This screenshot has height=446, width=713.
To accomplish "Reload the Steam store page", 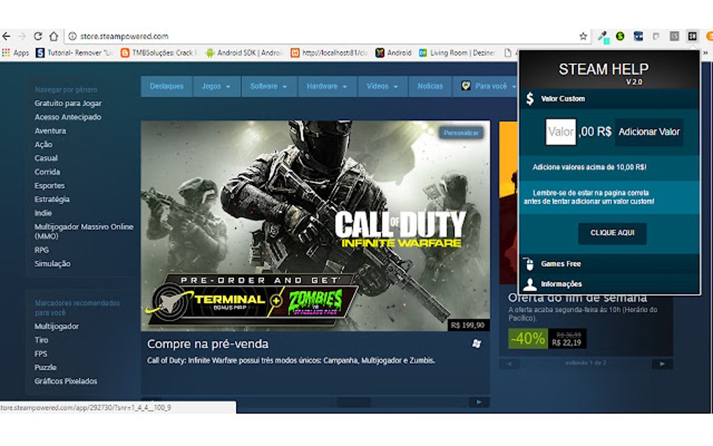I will point(38,36).
